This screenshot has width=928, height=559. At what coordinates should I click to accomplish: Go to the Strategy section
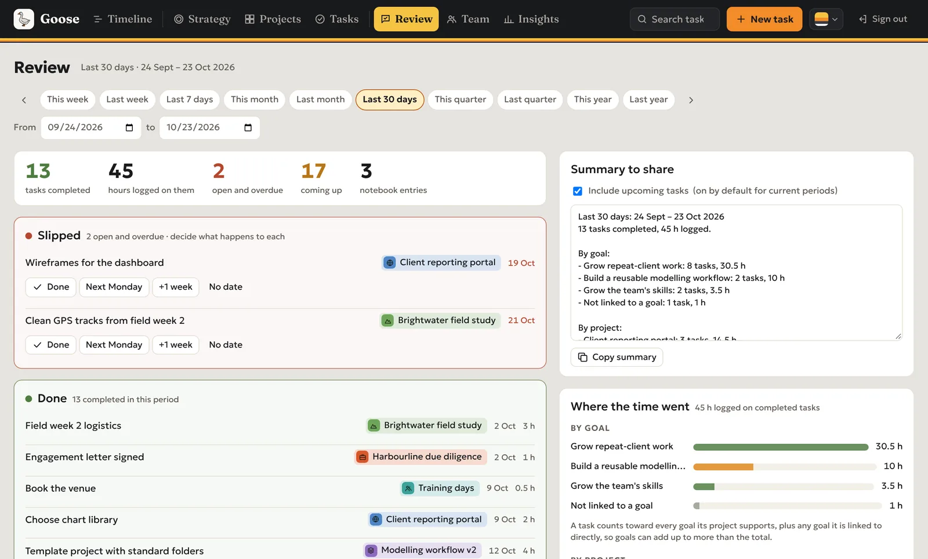click(202, 19)
